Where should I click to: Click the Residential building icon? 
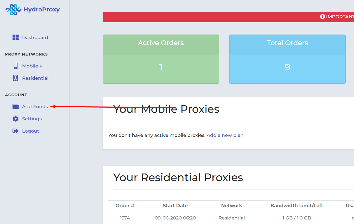coord(15,78)
